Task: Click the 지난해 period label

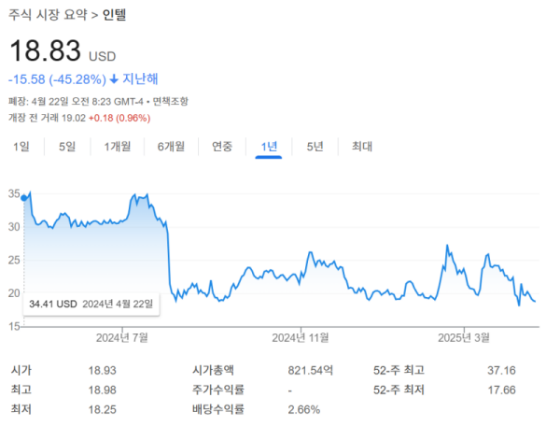Action: point(140,79)
